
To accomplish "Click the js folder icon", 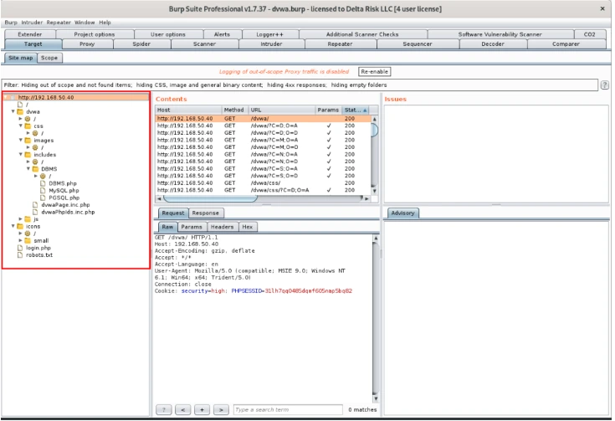I will point(28,219).
